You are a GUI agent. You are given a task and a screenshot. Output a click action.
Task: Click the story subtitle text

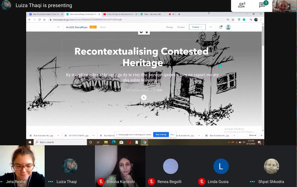pyautogui.click(x=142, y=77)
